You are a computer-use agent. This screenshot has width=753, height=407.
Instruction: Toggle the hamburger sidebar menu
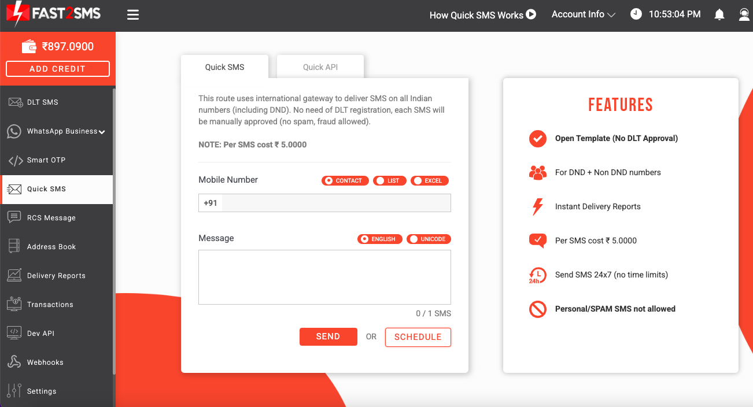(133, 15)
